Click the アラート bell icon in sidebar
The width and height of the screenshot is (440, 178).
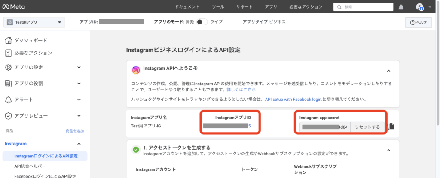click(9, 100)
